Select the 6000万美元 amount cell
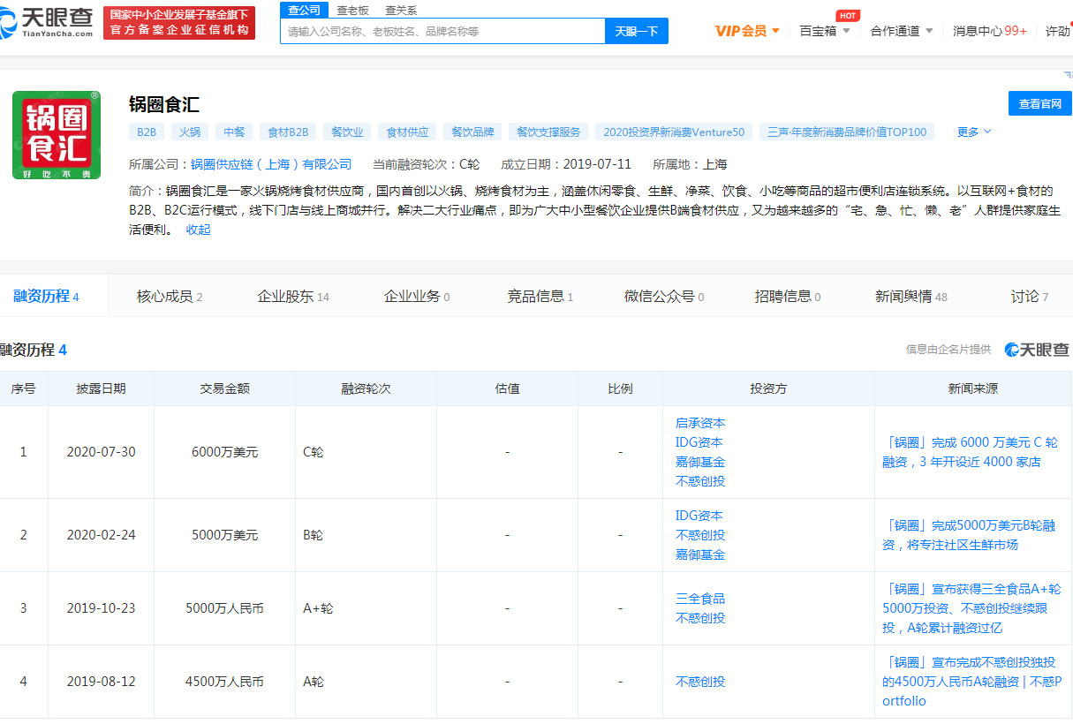This screenshot has width=1073, height=724. [224, 452]
